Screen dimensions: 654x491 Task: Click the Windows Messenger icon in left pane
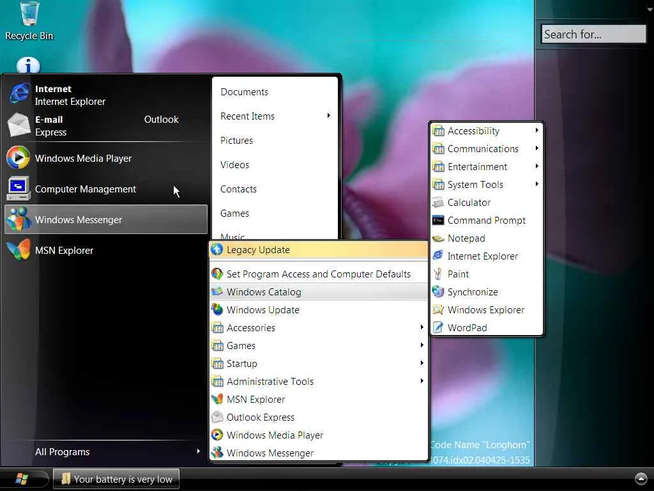click(19, 219)
